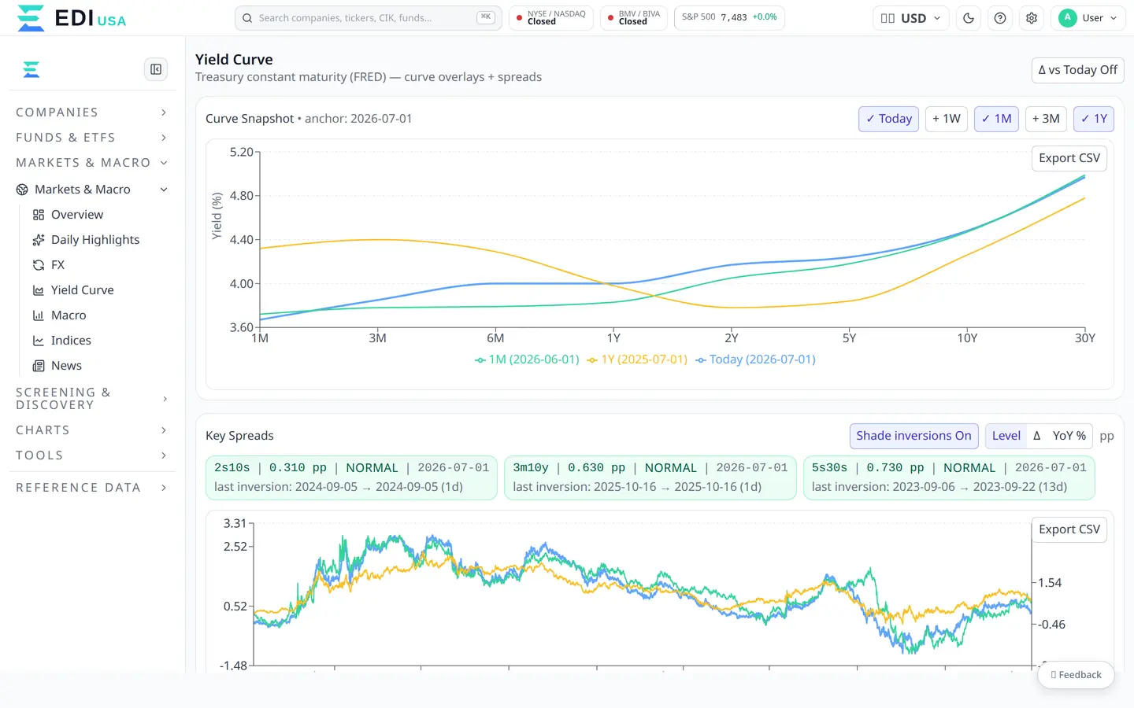Viewport: 1134px width, 708px height.
Task: Toggle Shade inversions On
Action: click(913, 436)
